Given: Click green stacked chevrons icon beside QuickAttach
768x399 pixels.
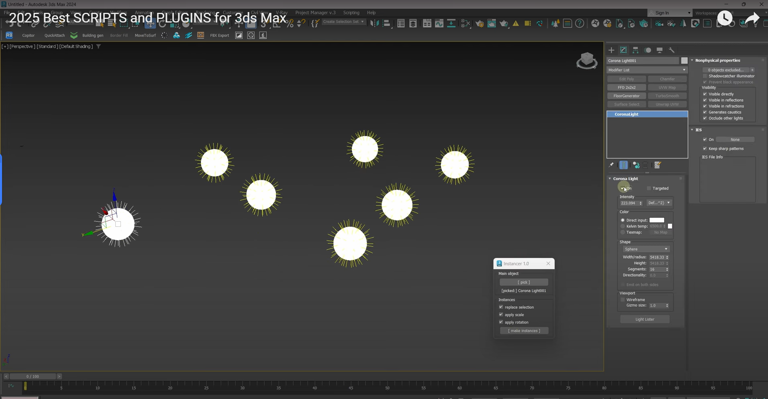Looking at the screenshot, I should click(74, 35).
